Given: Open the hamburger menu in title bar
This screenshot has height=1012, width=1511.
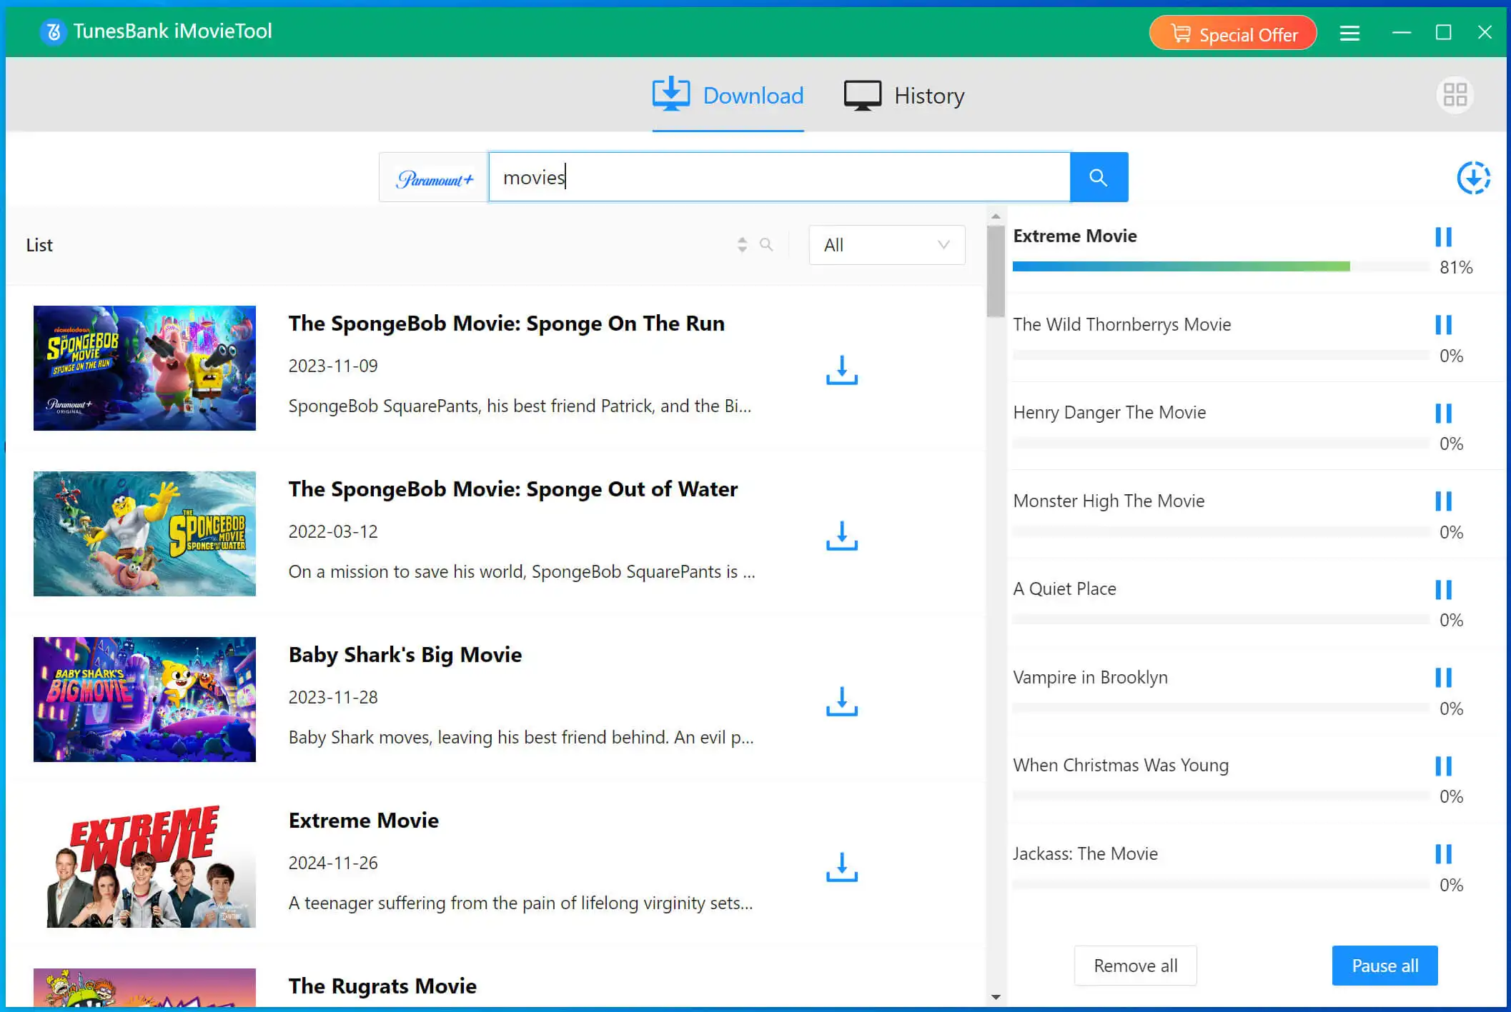Looking at the screenshot, I should 1349,33.
